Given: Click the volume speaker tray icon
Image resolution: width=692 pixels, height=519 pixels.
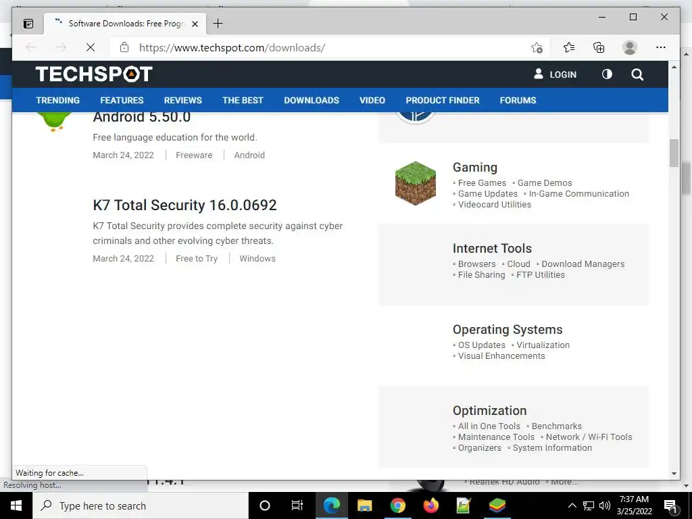Looking at the screenshot, I should (605, 505).
